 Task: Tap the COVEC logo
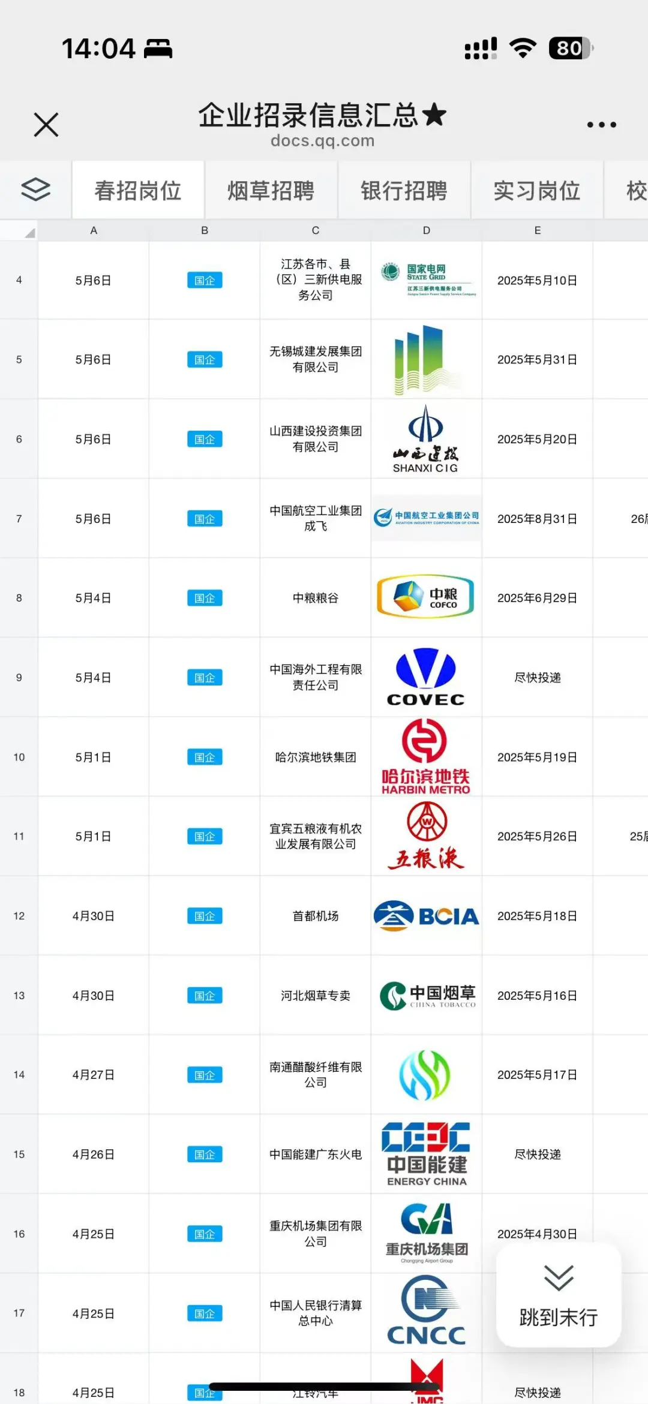pyautogui.click(x=426, y=677)
